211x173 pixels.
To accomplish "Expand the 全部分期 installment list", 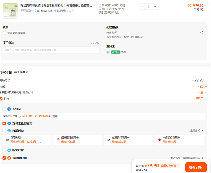I will point(196,131).
